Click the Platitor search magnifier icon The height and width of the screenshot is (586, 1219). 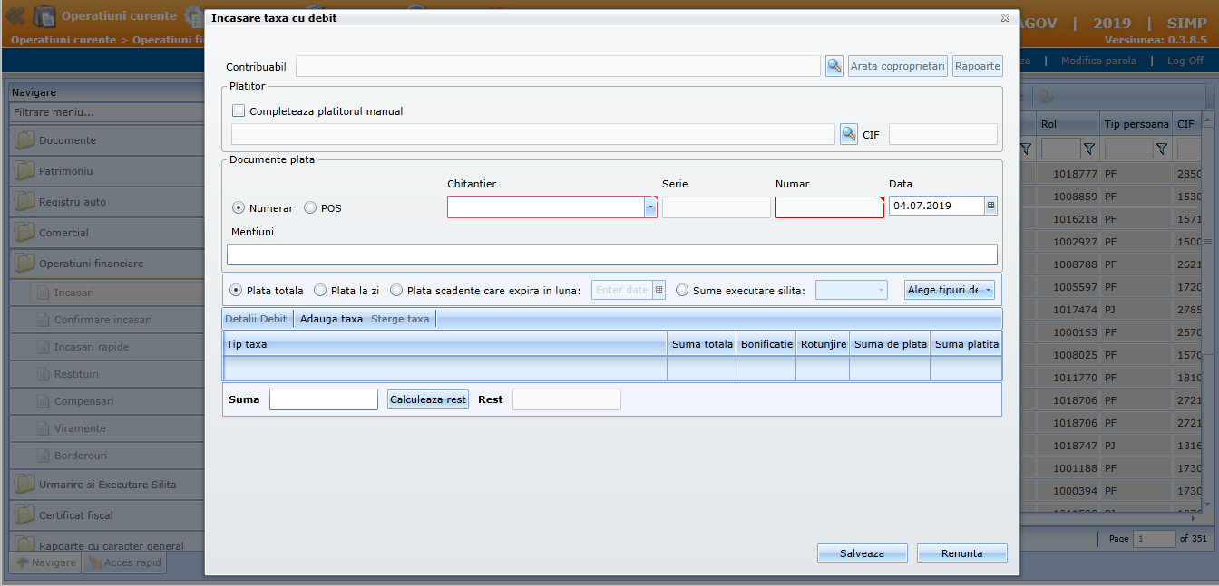coord(848,135)
